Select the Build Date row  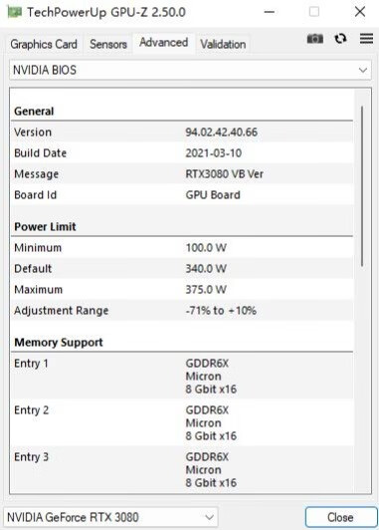pyautogui.click(x=182, y=153)
